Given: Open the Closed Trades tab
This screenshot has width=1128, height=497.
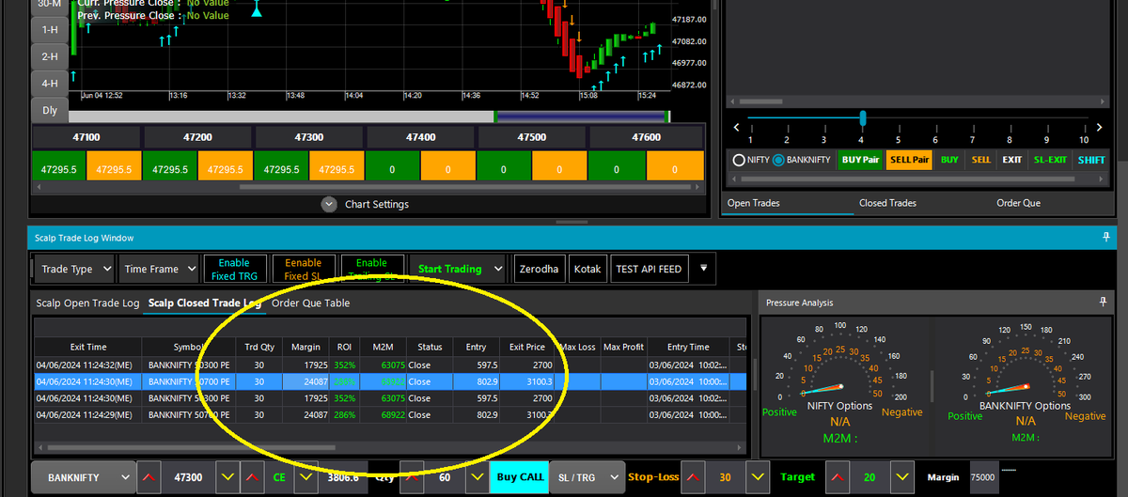Looking at the screenshot, I should tap(887, 203).
